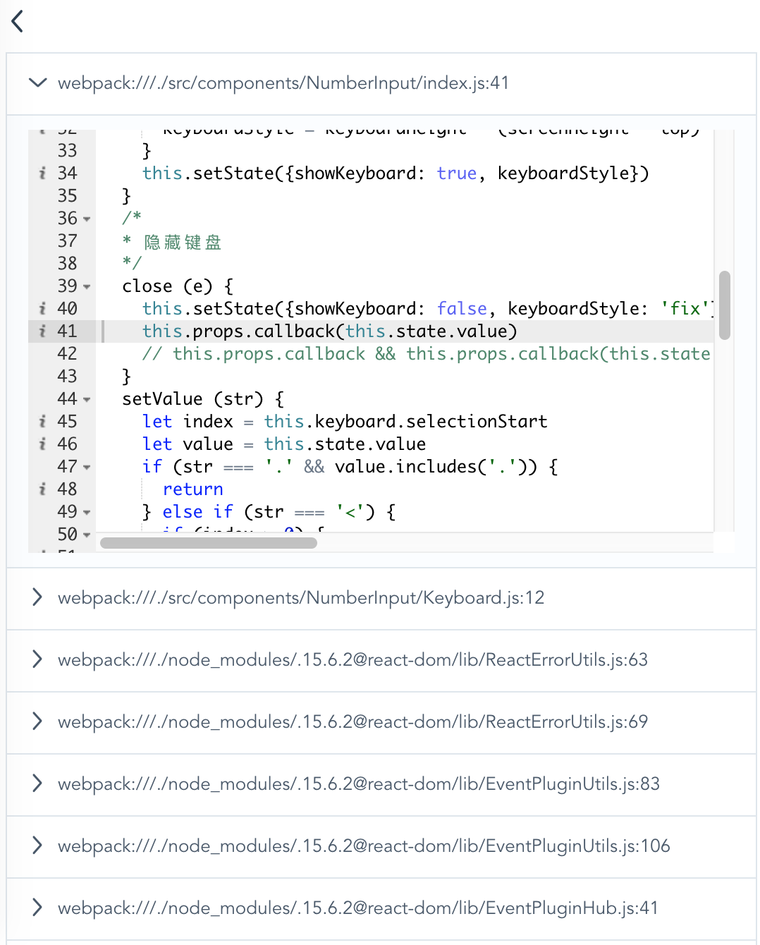Toggle a breakpoint on line 37
The height and width of the screenshot is (945, 760).
pos(67,240)
